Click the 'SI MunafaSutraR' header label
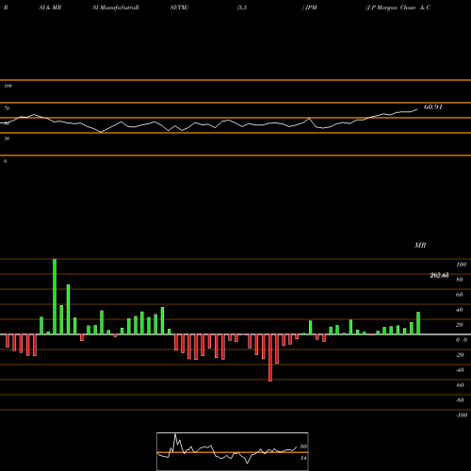The image size is (471, 471). [x=116, y=8]
